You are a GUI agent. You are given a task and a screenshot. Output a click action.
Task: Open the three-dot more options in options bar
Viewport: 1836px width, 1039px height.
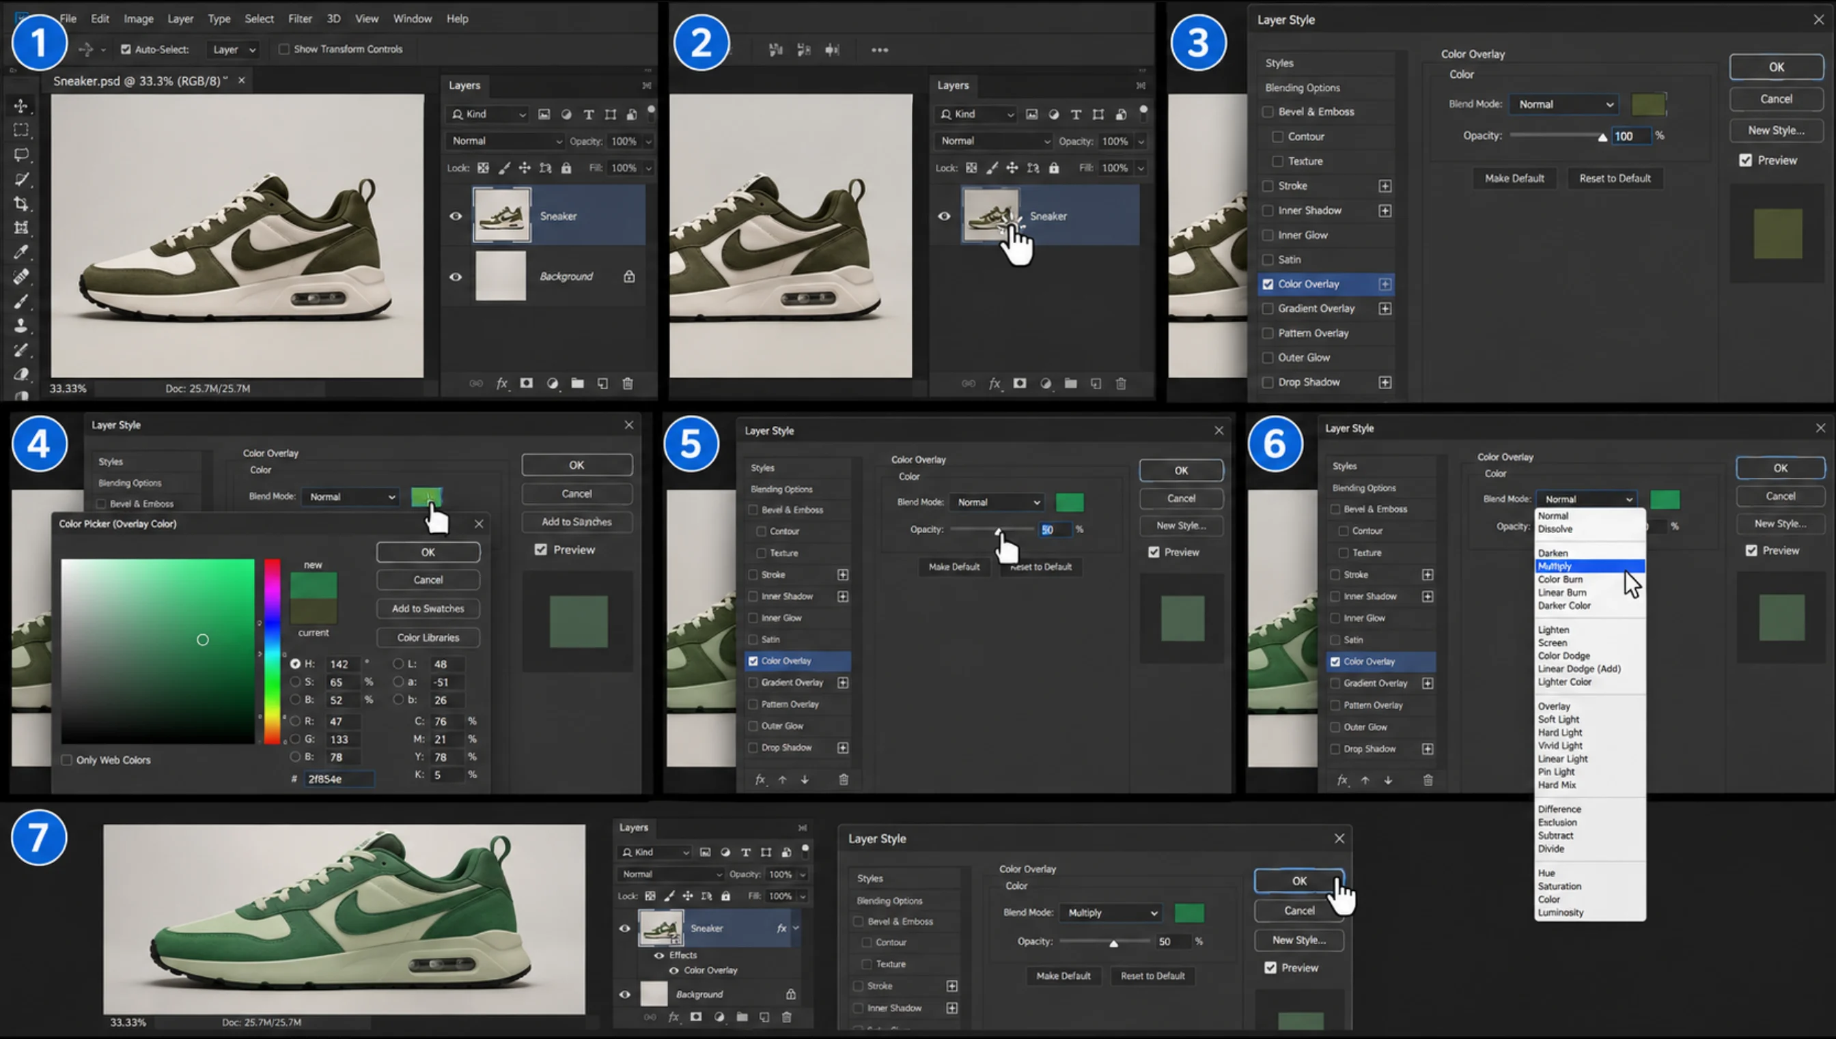(880, 50)
